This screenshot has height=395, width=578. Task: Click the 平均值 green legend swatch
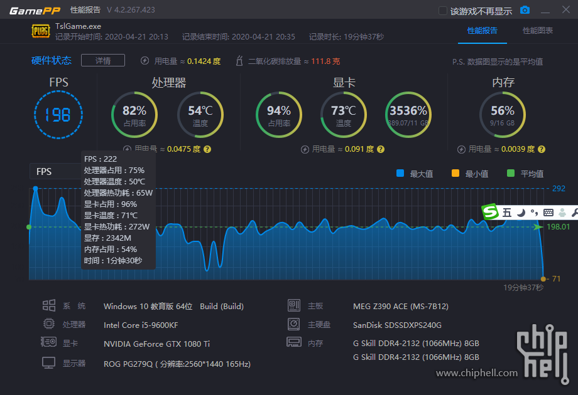click(x=511, y=173)
